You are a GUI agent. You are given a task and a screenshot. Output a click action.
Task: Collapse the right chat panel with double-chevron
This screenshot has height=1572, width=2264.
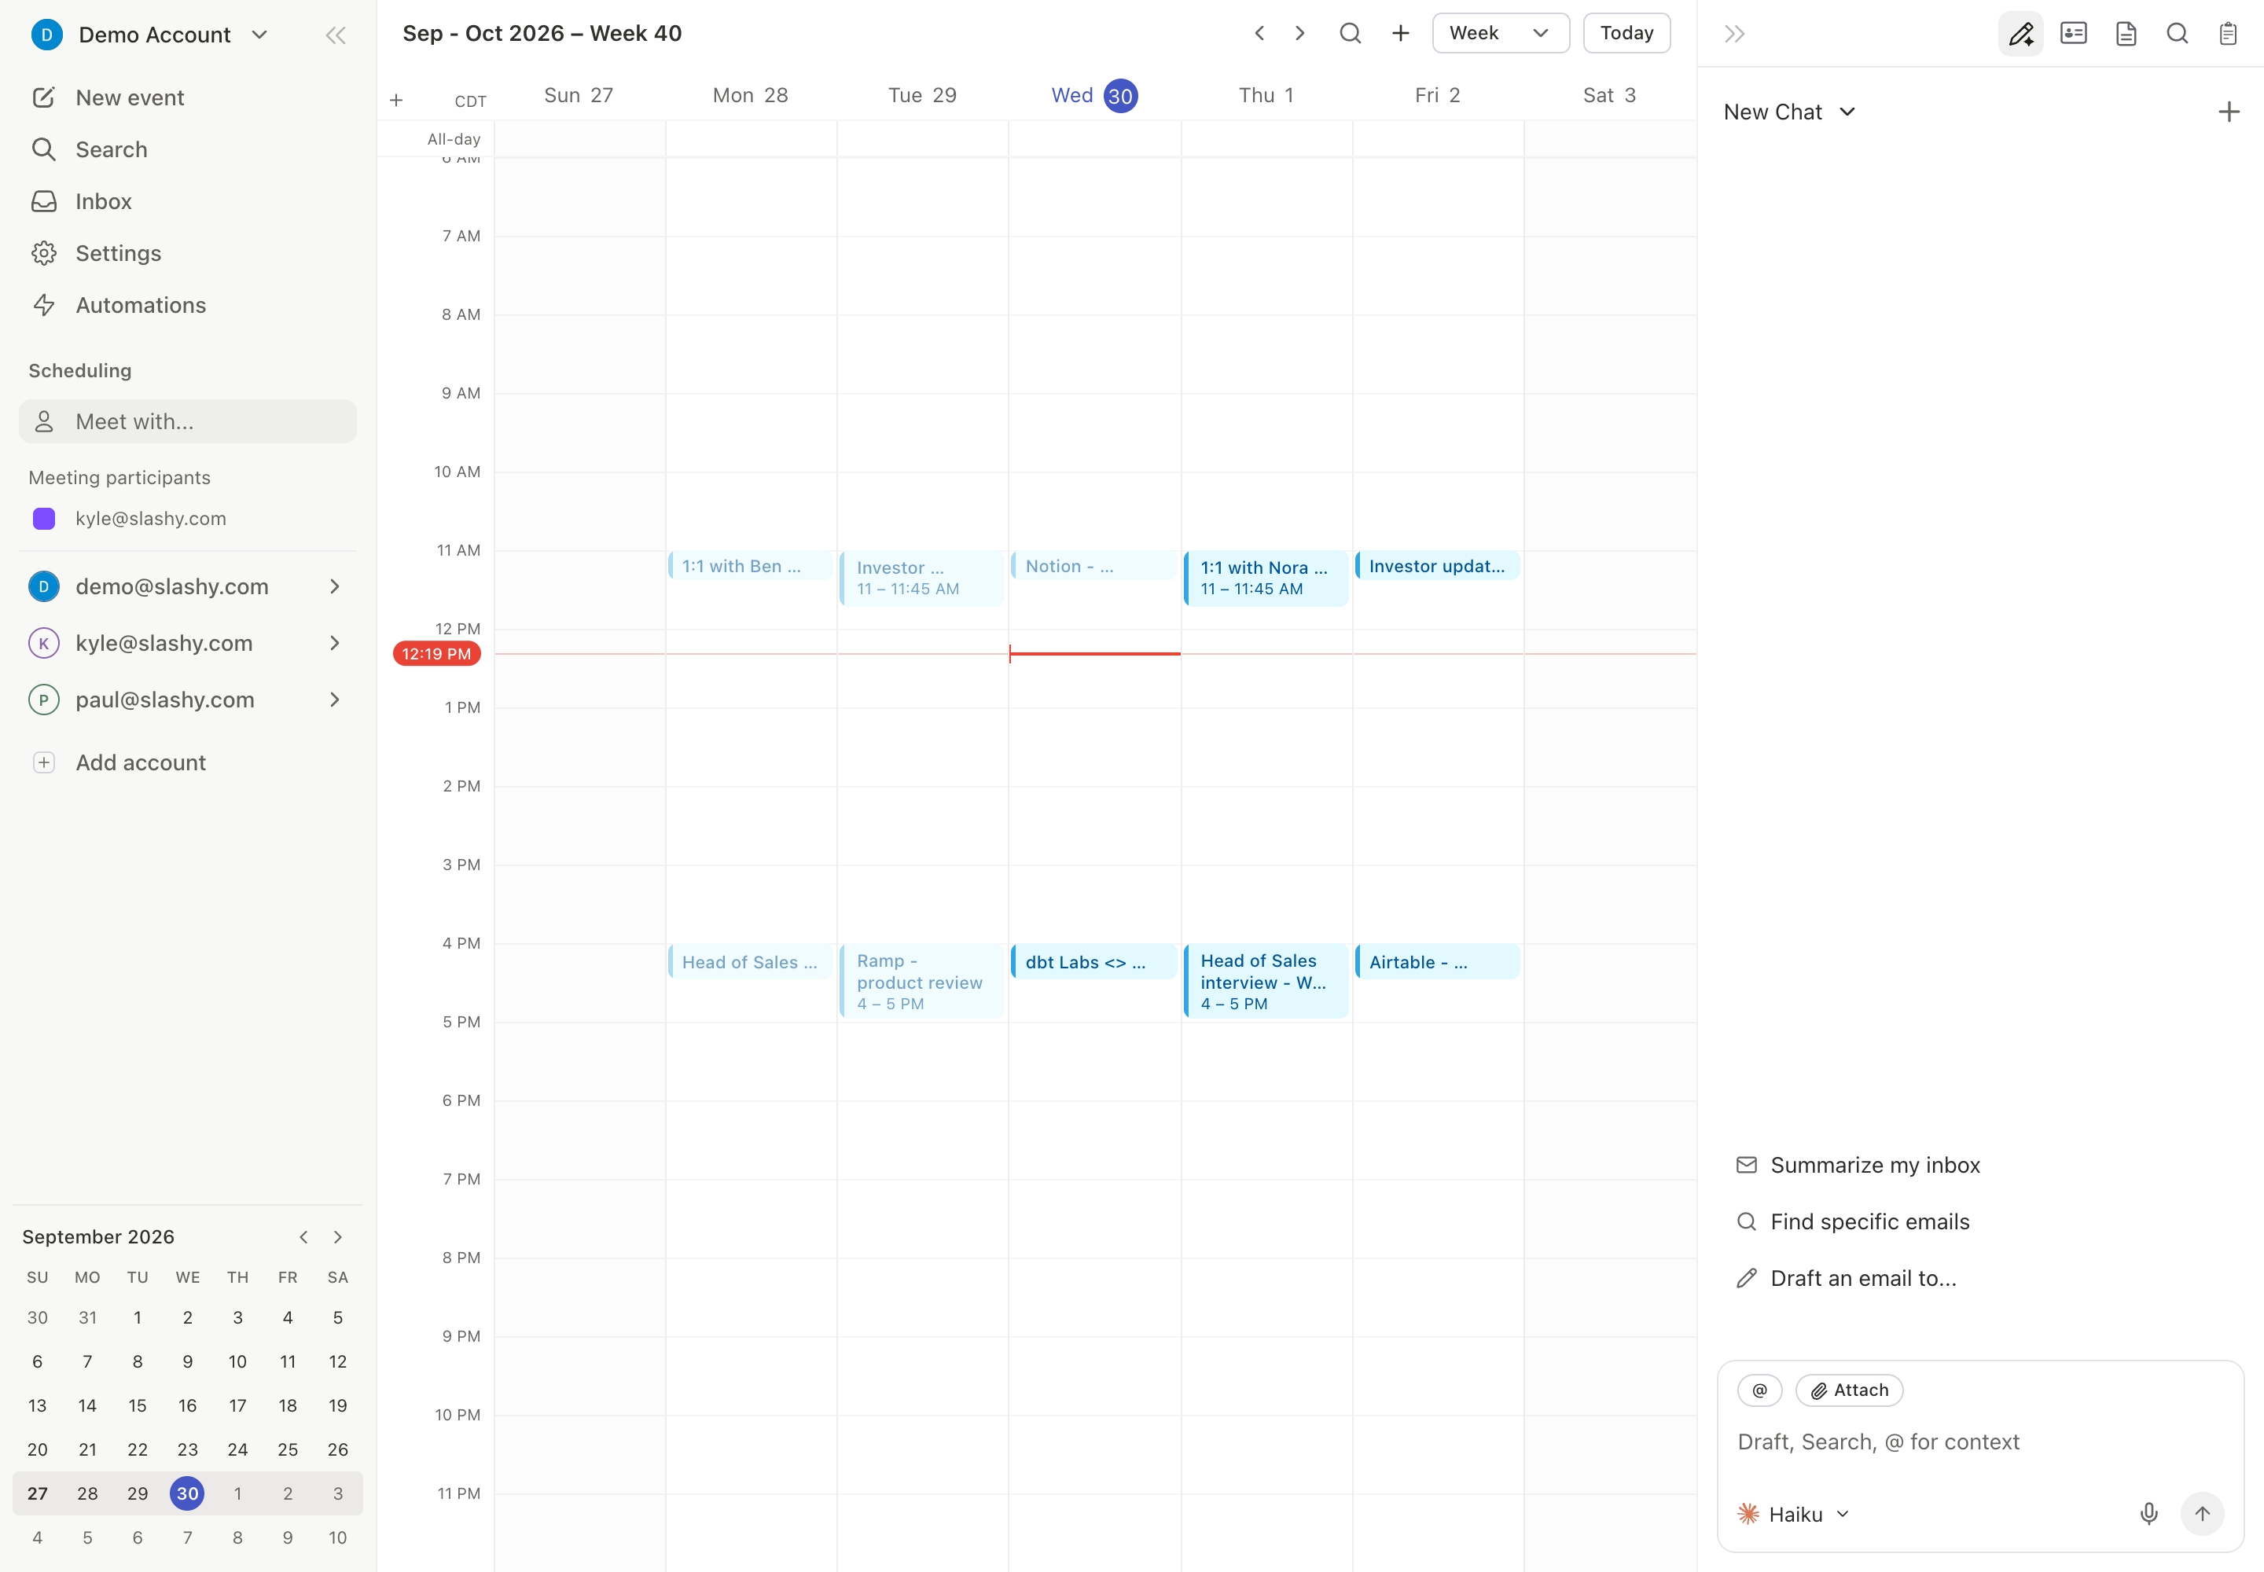1735,35
